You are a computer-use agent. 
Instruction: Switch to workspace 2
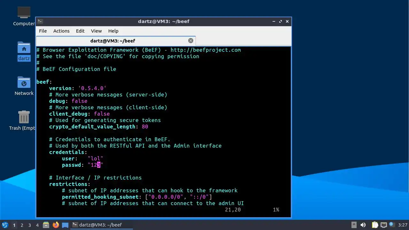pos(22,225)
